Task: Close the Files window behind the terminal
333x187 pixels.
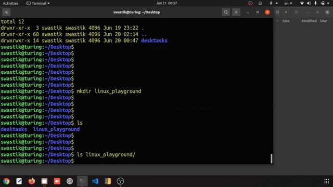Action: [x=327, y=12]
